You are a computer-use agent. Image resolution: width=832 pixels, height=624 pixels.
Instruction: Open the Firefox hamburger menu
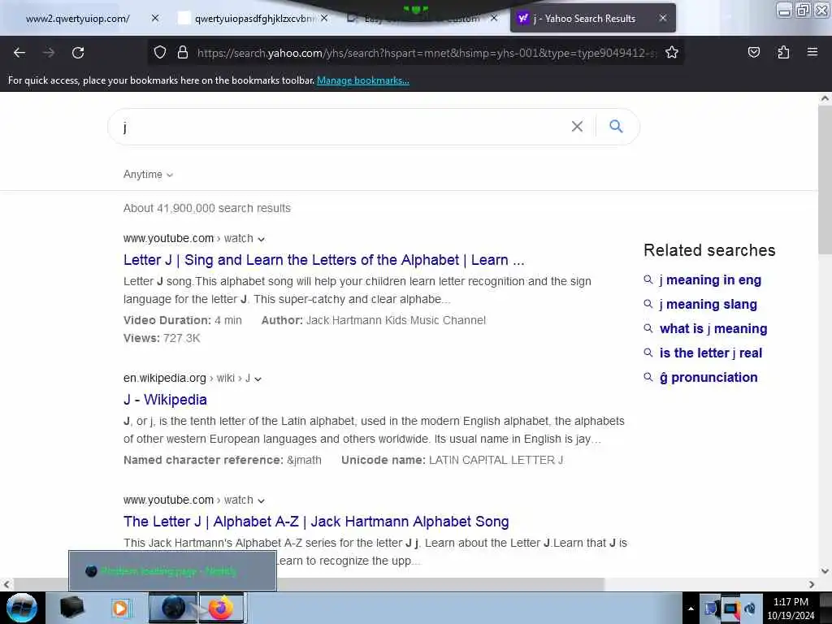click(x=812, y=52)
